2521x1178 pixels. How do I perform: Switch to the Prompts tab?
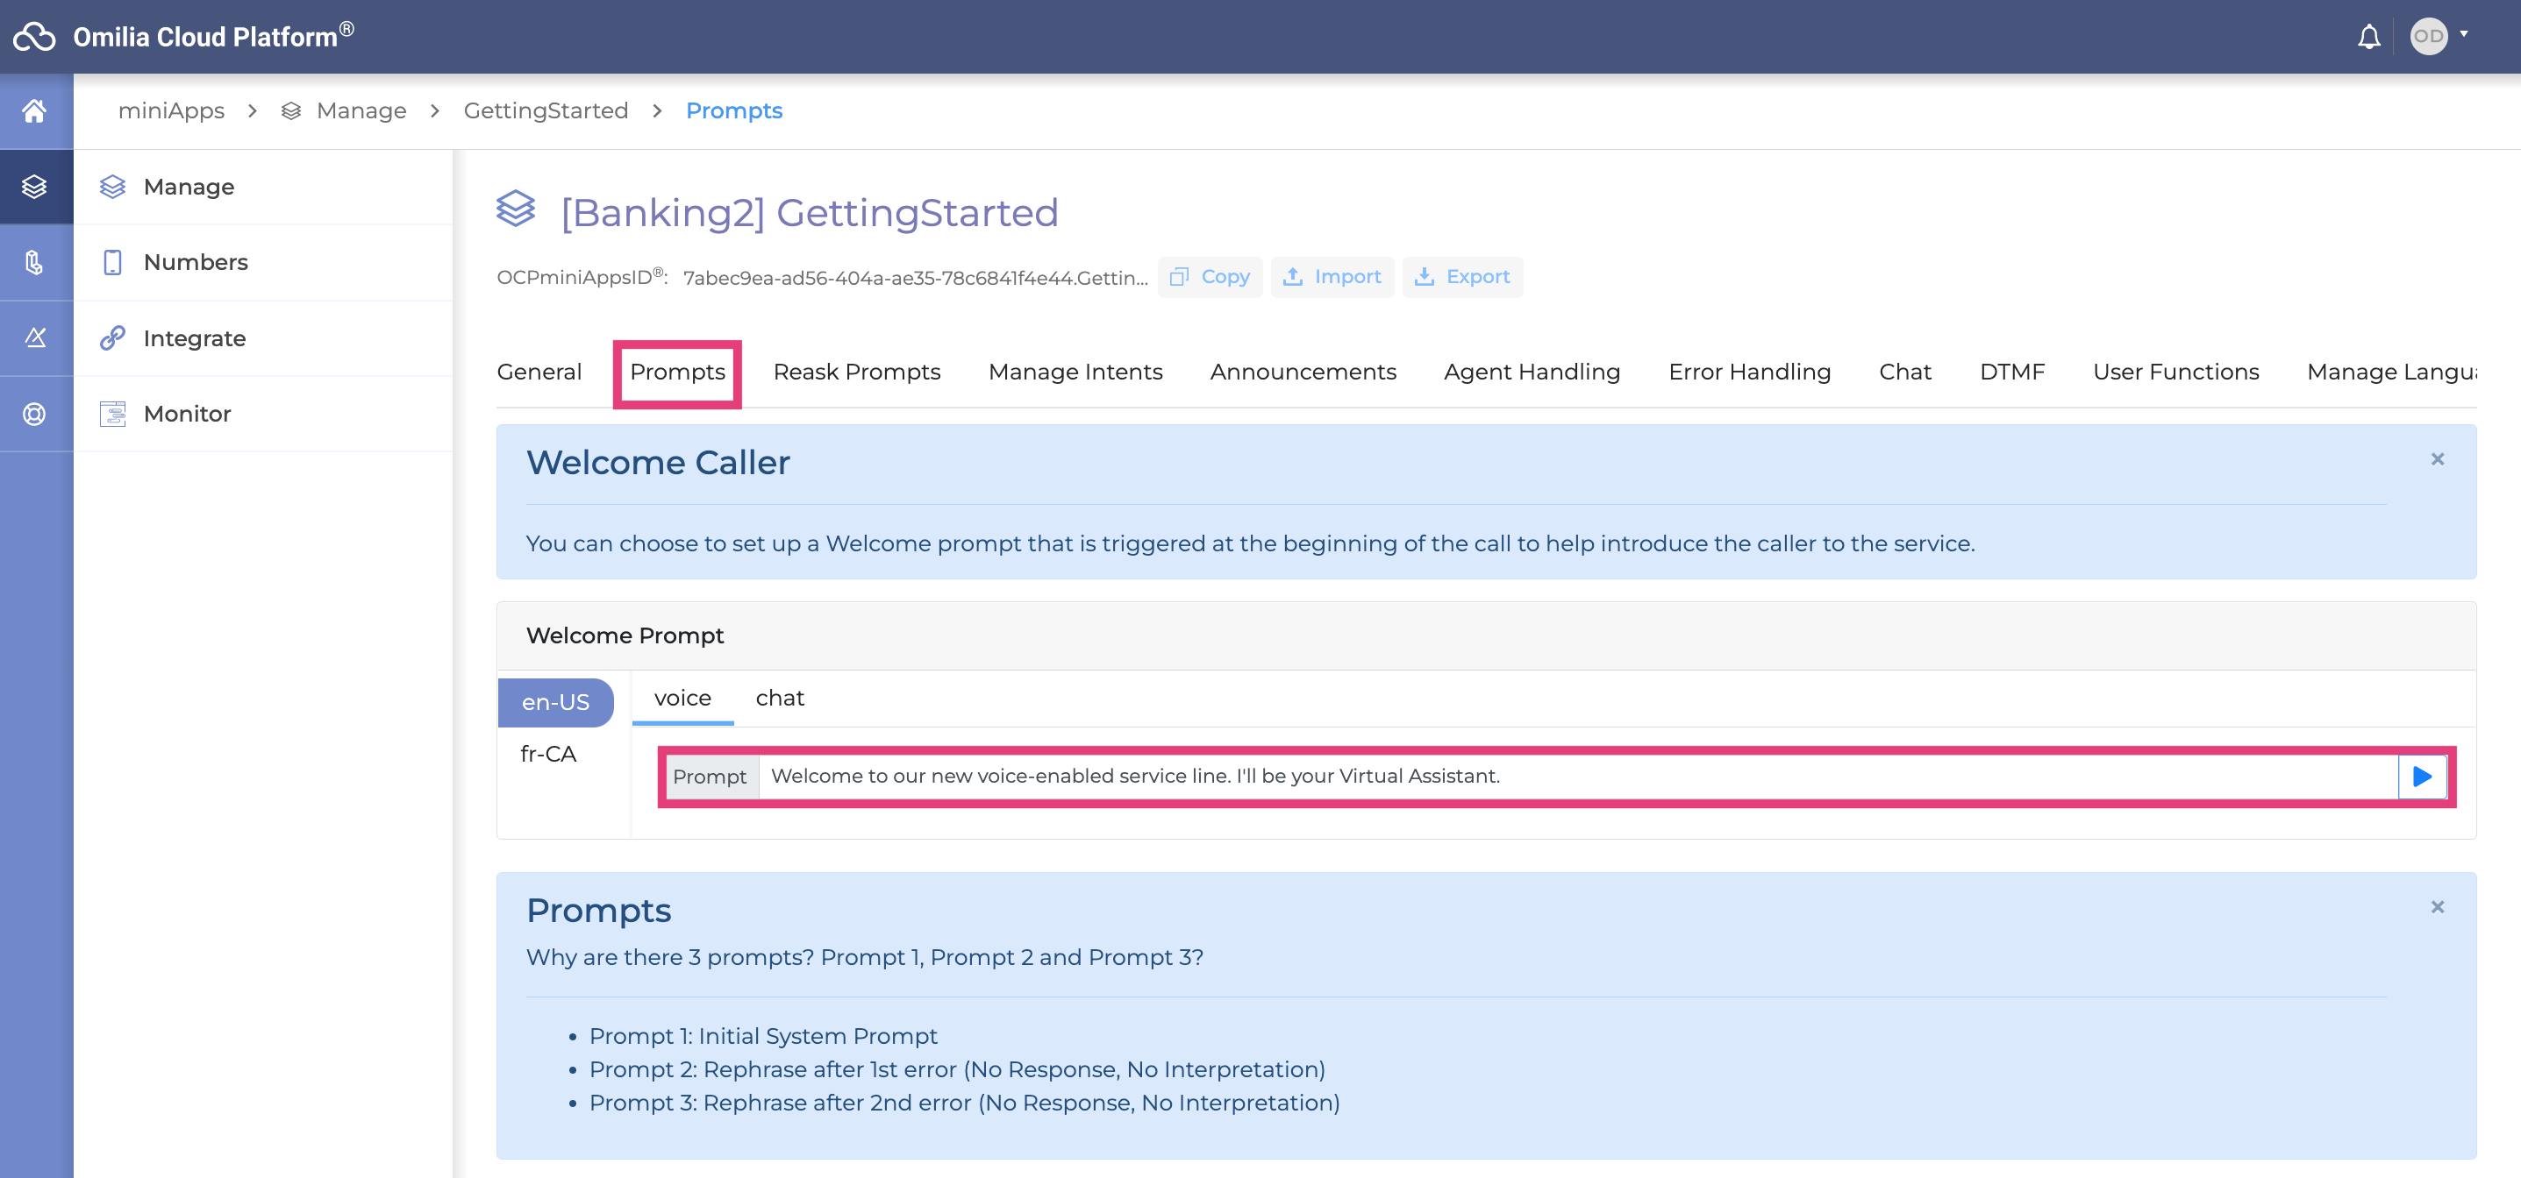(677, 372)
